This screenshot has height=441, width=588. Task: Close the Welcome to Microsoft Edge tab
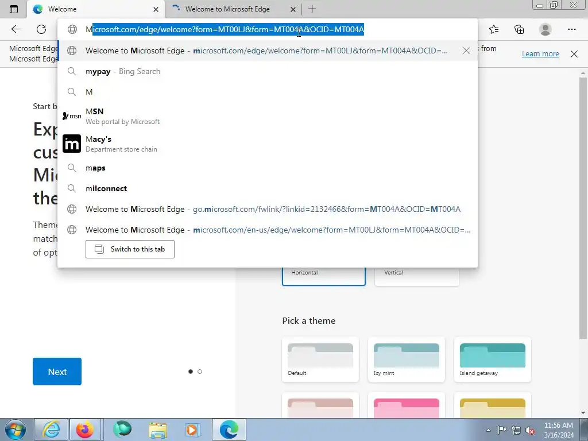[293, 9]
